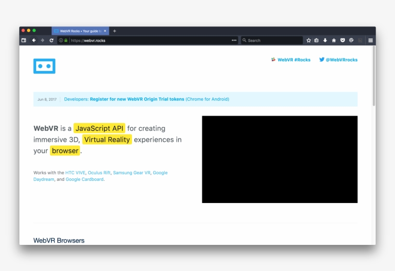
Task: Follow the Google Daydream link
Action: coord(101,176)
